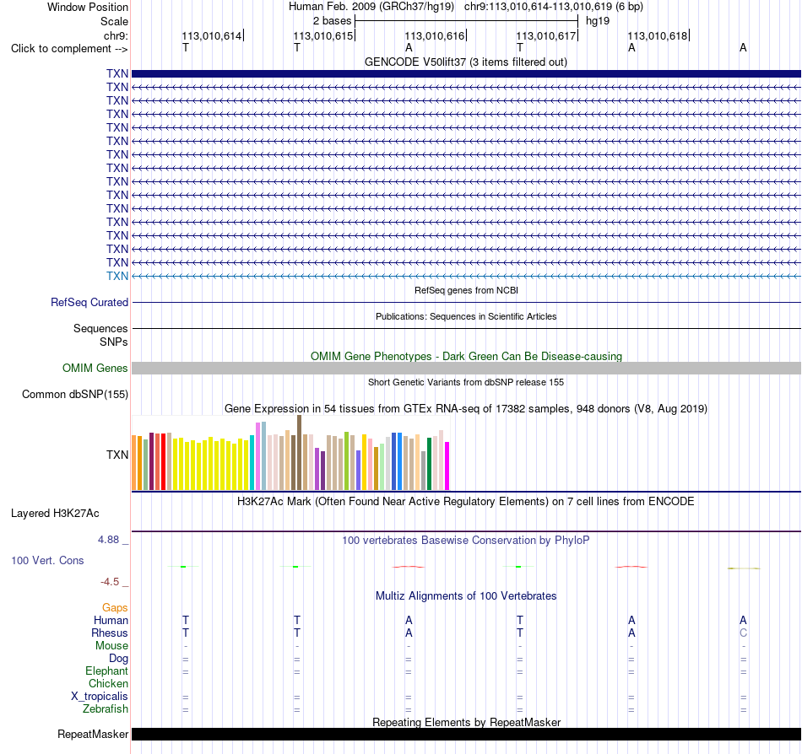Click the Scale track label

(x=114, y=21)
